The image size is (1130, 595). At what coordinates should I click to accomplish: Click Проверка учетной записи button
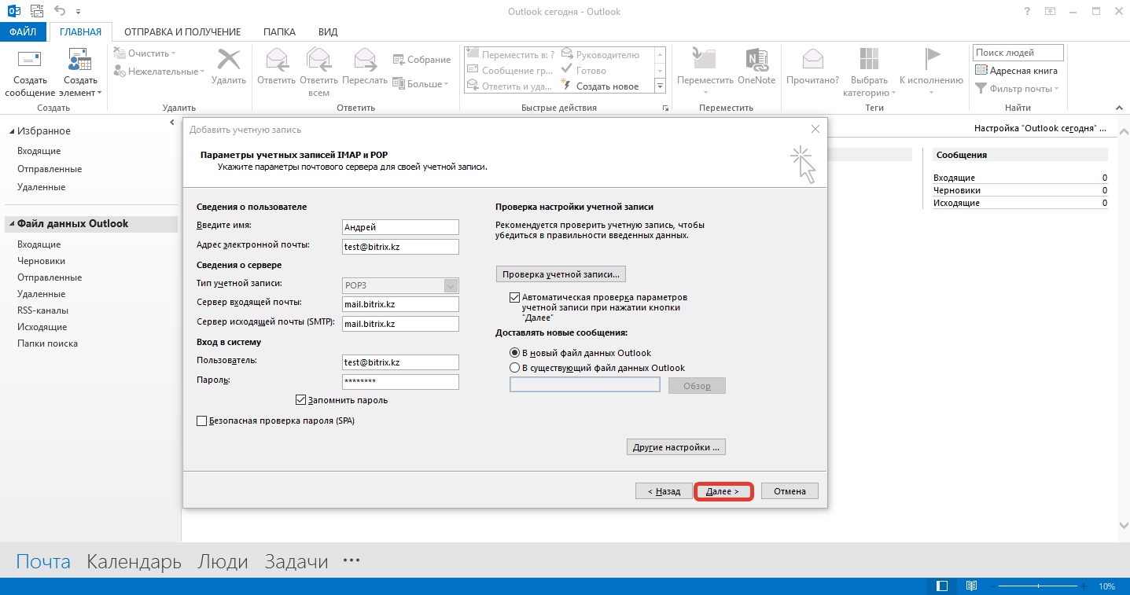click(x=561, y=274)
